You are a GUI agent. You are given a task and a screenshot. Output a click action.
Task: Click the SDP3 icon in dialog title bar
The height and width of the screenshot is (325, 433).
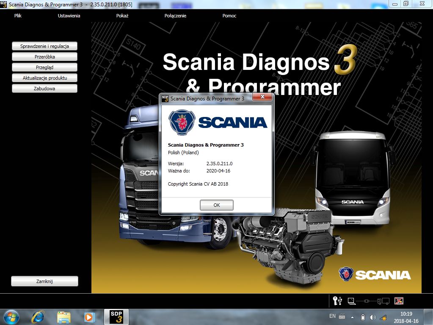click(x=165, y=98)
